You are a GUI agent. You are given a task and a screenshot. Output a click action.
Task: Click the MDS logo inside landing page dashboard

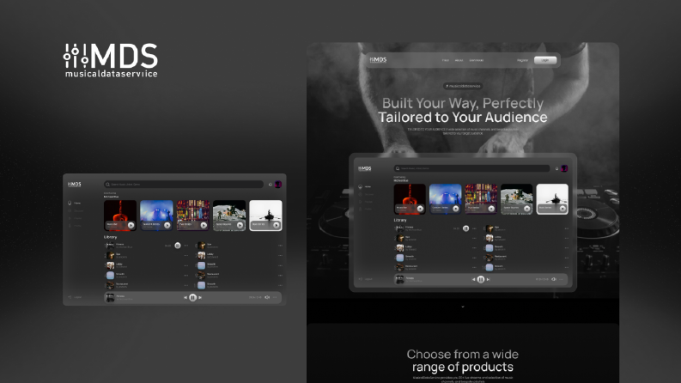tap(364, 168)
